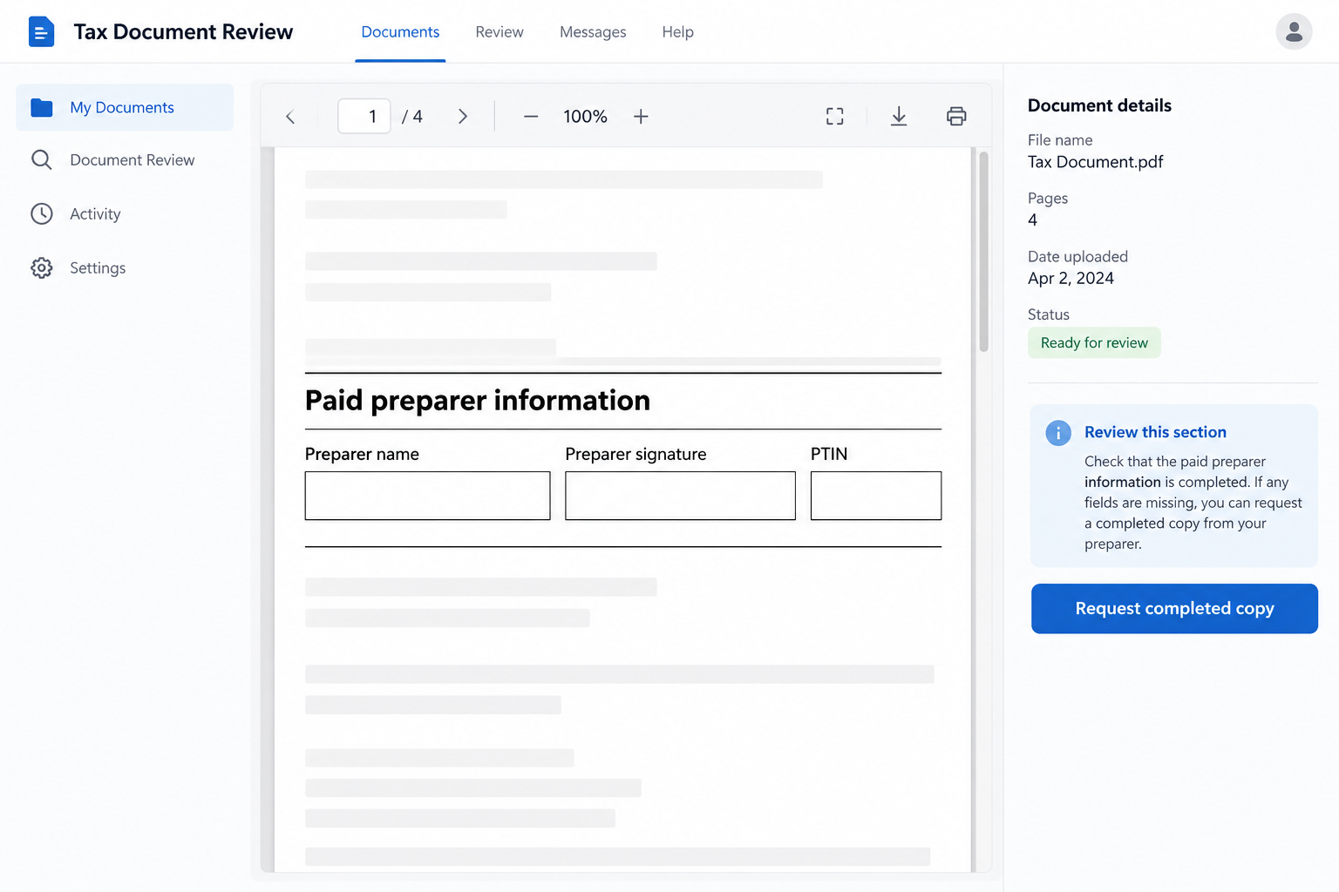The image size is (1339, 892).
Task: Switch to the Documents tab
Action: point(400,32)
